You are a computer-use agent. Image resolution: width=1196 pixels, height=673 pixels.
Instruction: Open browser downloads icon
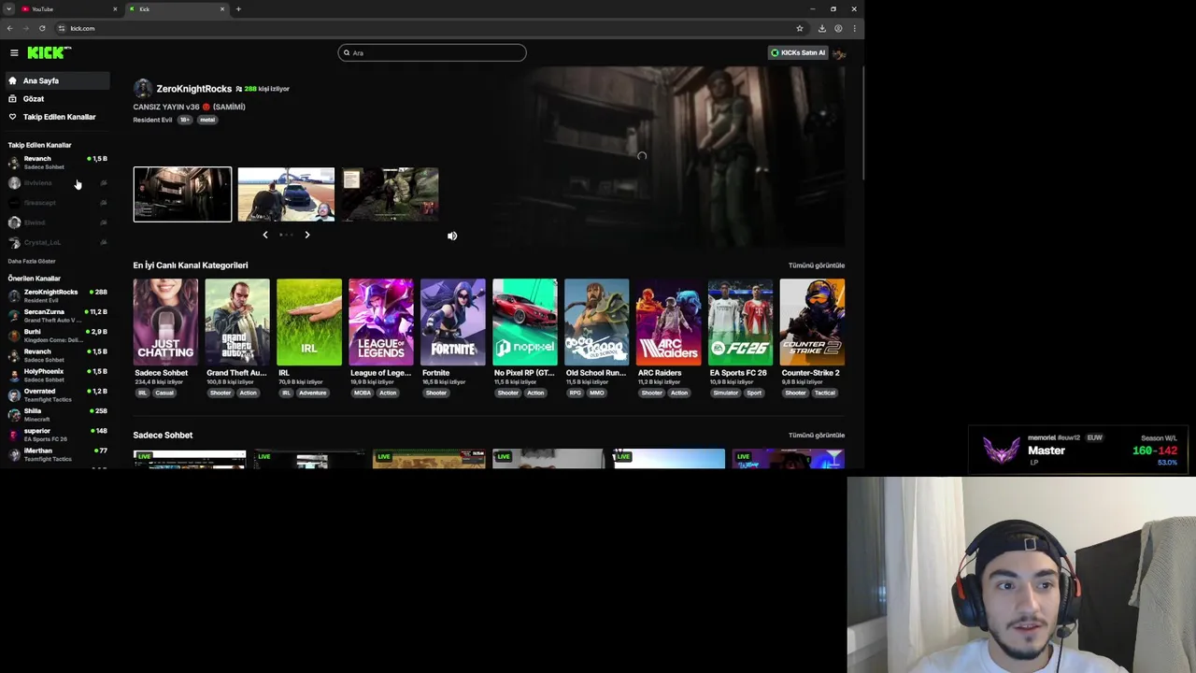click(x=822, y=28)
